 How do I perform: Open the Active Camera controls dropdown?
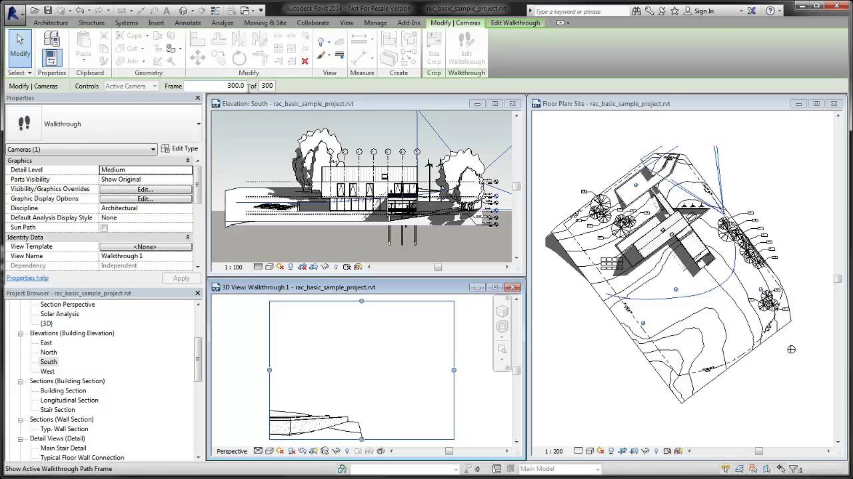131,86
